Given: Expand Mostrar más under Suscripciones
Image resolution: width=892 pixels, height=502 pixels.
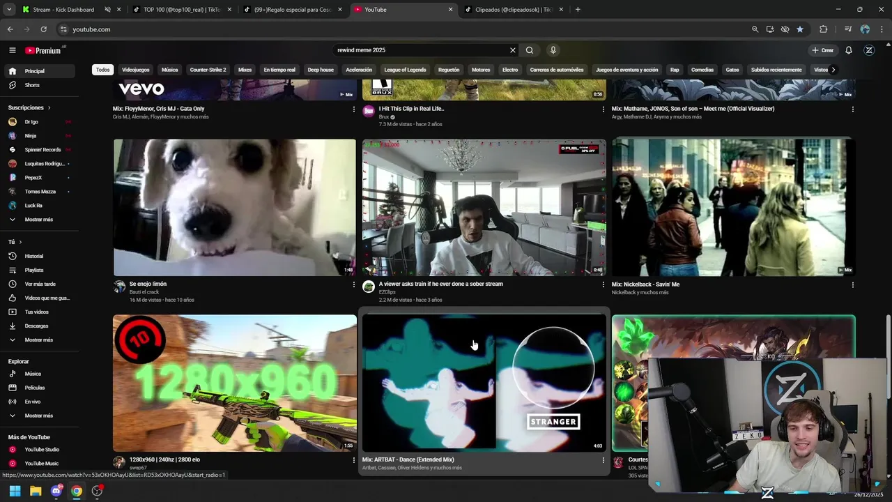Looking at the screenshot, I should (39, 220).
